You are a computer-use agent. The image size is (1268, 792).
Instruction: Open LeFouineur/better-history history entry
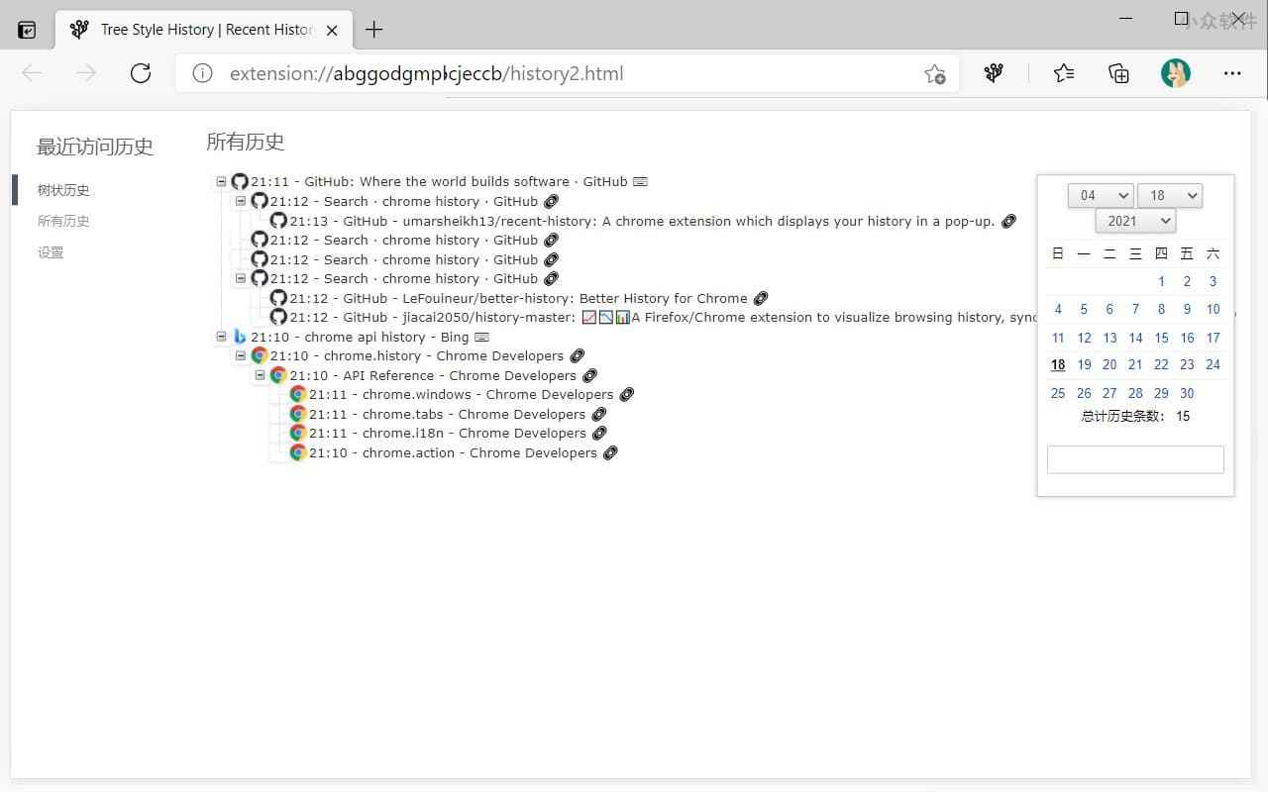(518, 298)
